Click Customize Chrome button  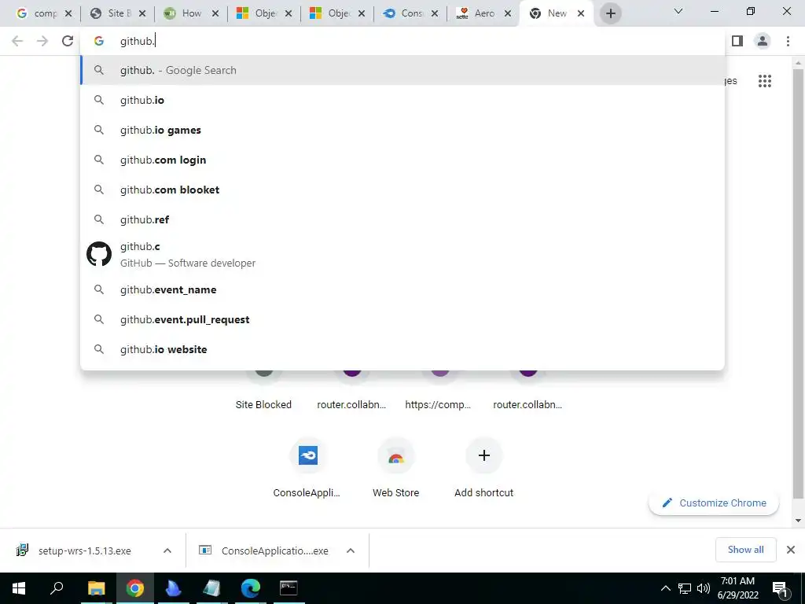pyautogui.click(x=714, y=503)
